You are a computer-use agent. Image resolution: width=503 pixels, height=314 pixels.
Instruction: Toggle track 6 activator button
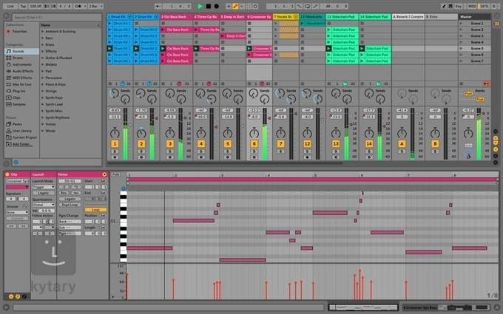254,144
